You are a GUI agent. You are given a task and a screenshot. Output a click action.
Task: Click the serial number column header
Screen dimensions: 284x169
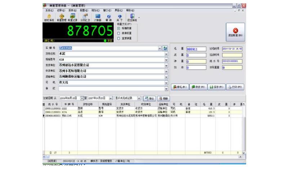tap(53, 104)
